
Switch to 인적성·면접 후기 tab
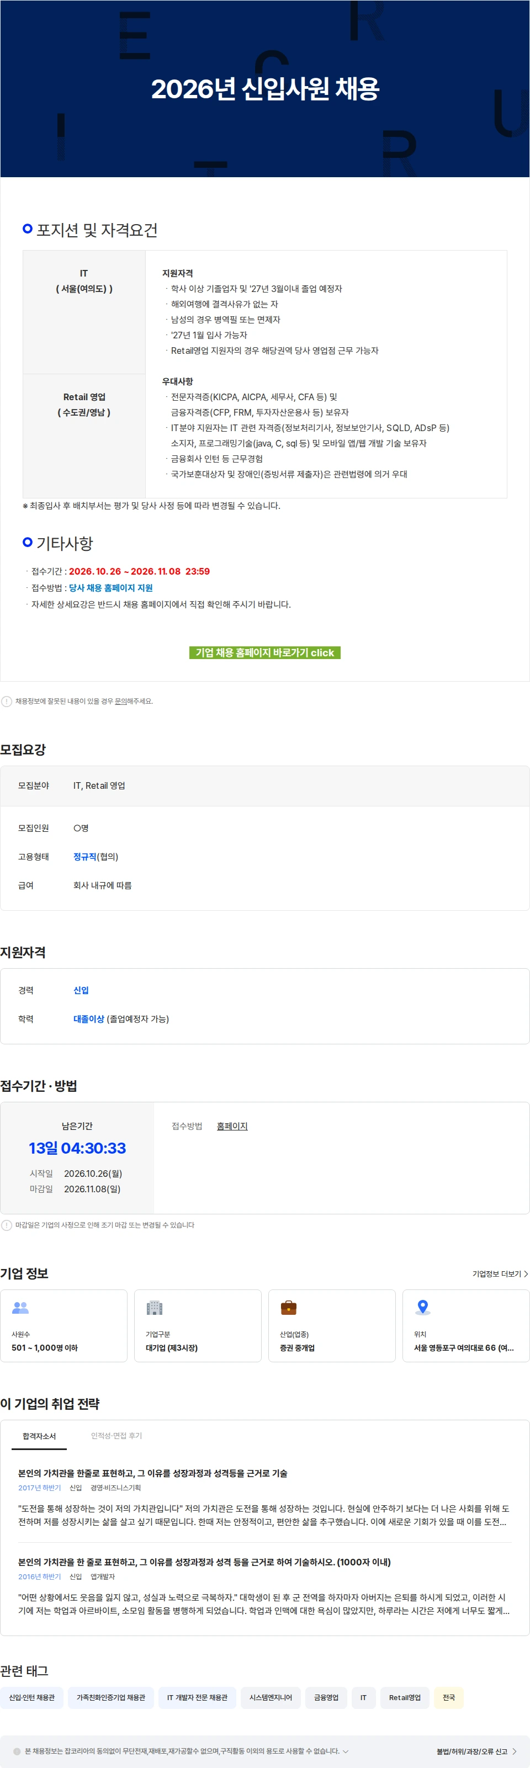(x=116, y=1435)
